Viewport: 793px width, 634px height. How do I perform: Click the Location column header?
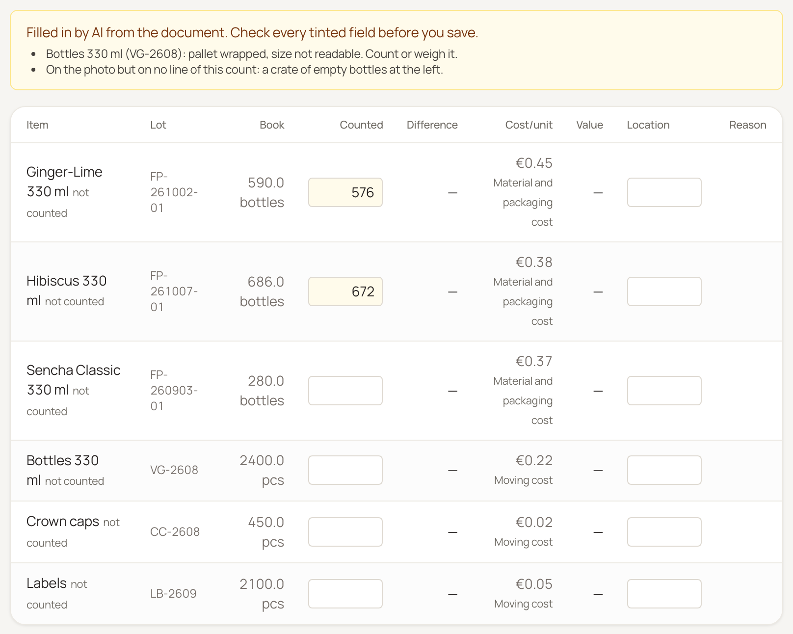[x=648, y=125]
